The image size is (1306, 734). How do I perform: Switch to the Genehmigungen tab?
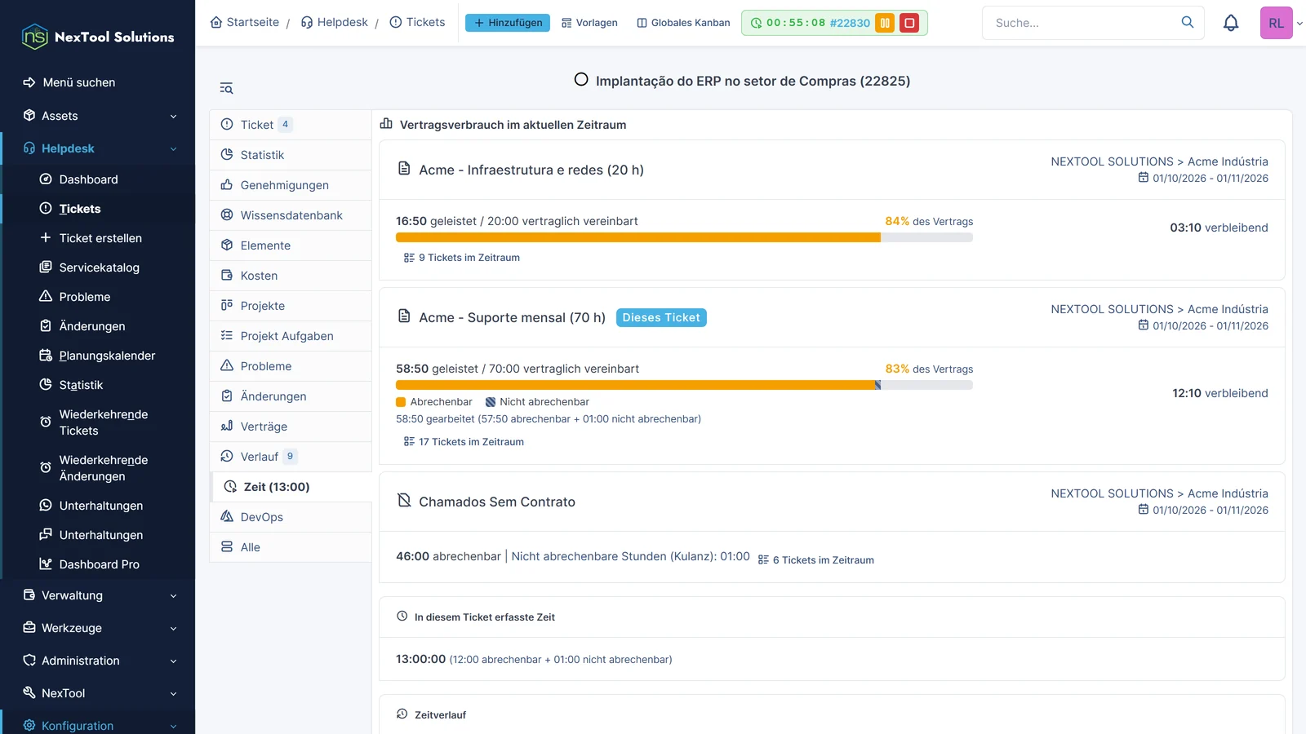pyautogui.click(x=291, y=185)
